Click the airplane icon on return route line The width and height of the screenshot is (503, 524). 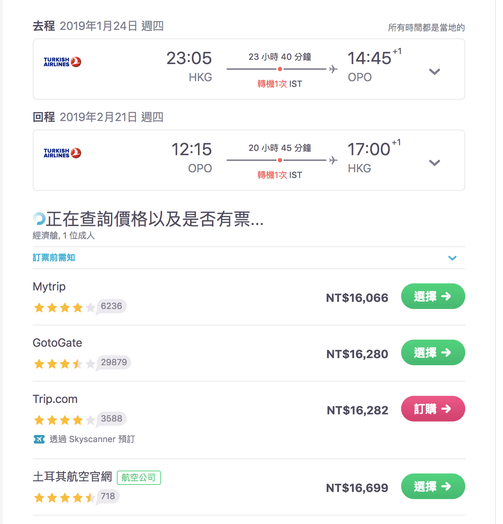(333, 160)
